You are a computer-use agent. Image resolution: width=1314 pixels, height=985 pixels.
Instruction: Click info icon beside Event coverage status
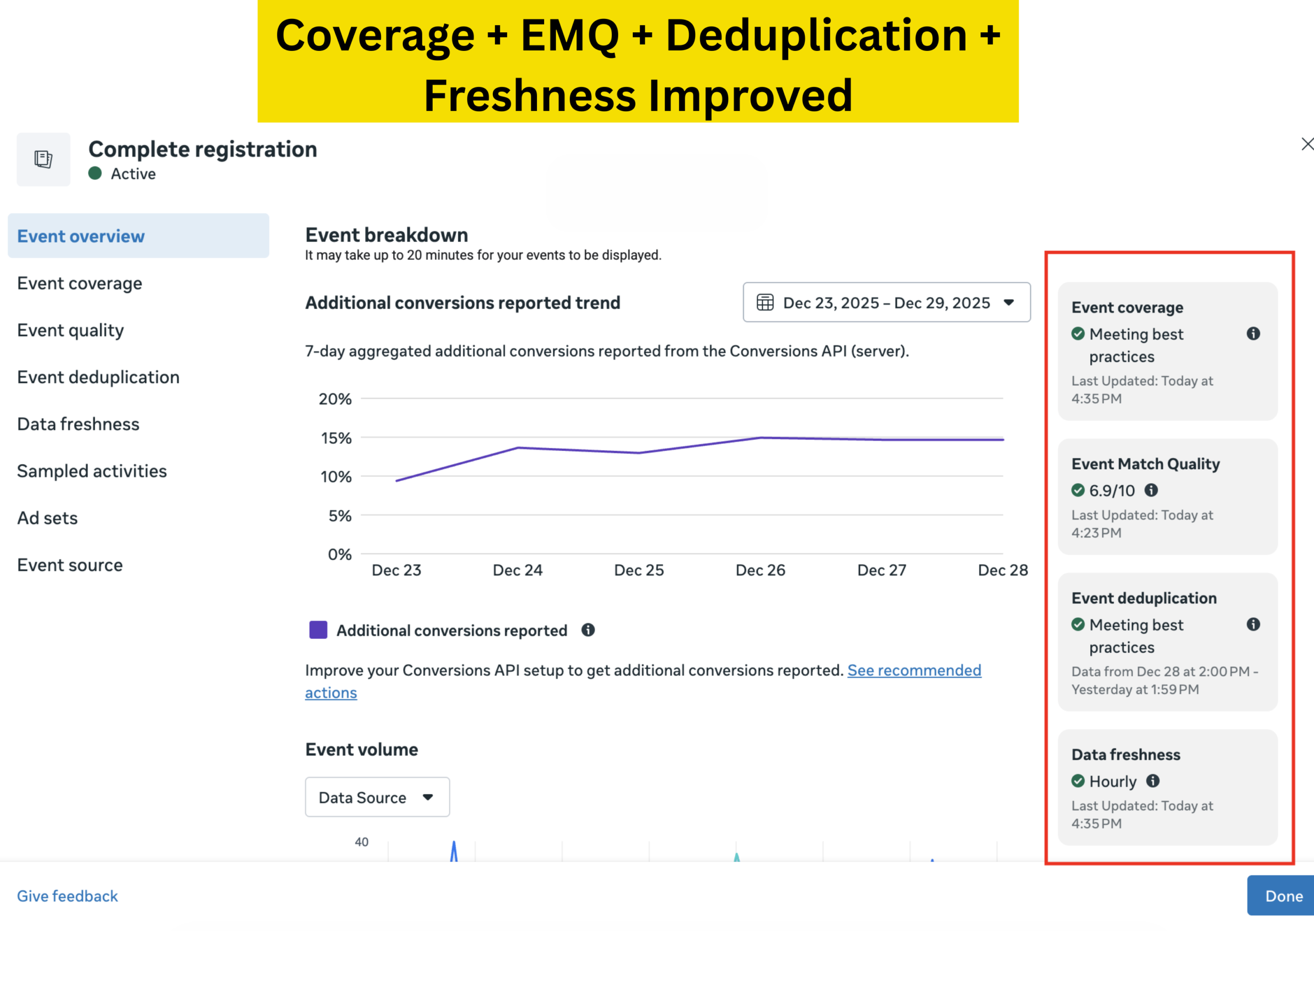[1253, 333]
